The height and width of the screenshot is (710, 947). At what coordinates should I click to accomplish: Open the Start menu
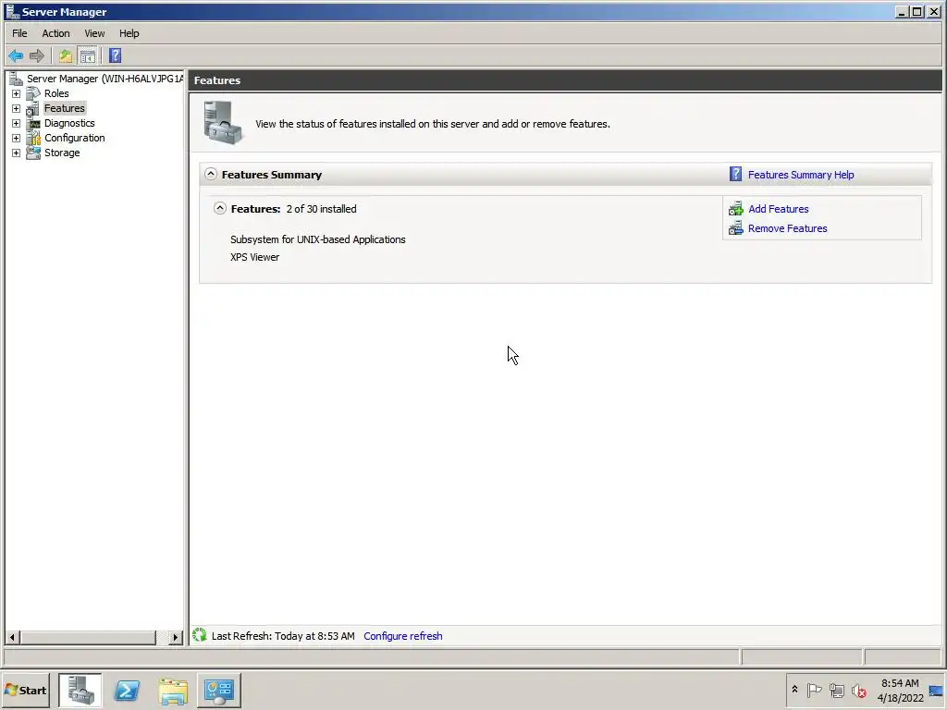tap(26, 690)
